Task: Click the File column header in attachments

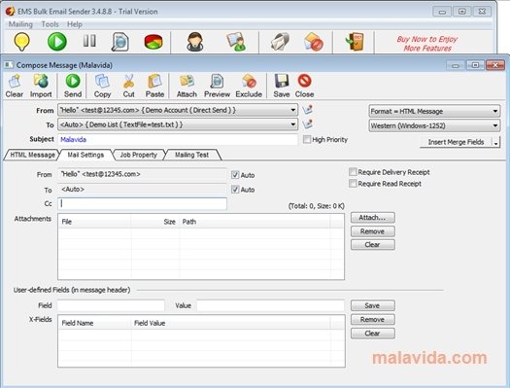Action: click(94, 222)
